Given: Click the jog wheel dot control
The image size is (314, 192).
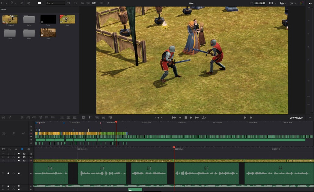Looking at the screenshot, I should pos(158,118).
